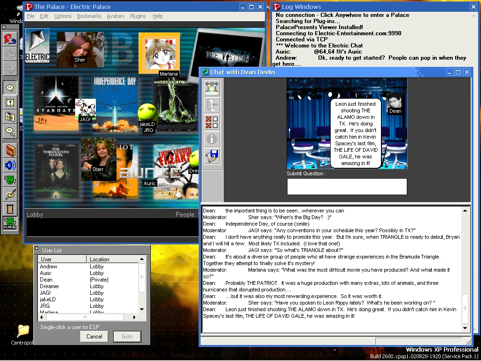Screen dimensions: 481x361
Task: Click the chat transcript scroll-down arrow
Action: click(465, 328)
